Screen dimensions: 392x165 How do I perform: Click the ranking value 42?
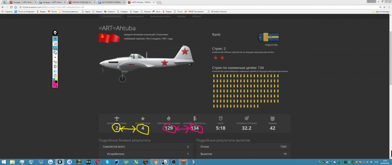[272, 128]
